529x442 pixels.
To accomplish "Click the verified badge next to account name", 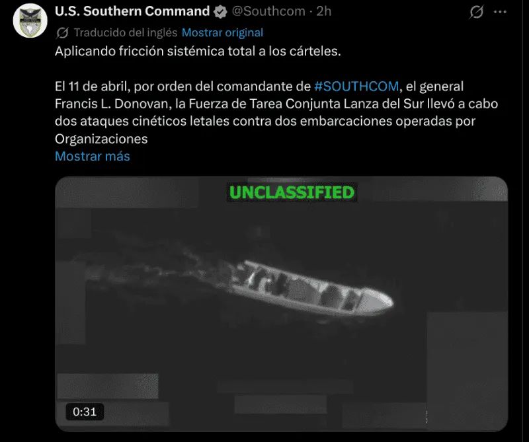I will [x=221, y=12].
